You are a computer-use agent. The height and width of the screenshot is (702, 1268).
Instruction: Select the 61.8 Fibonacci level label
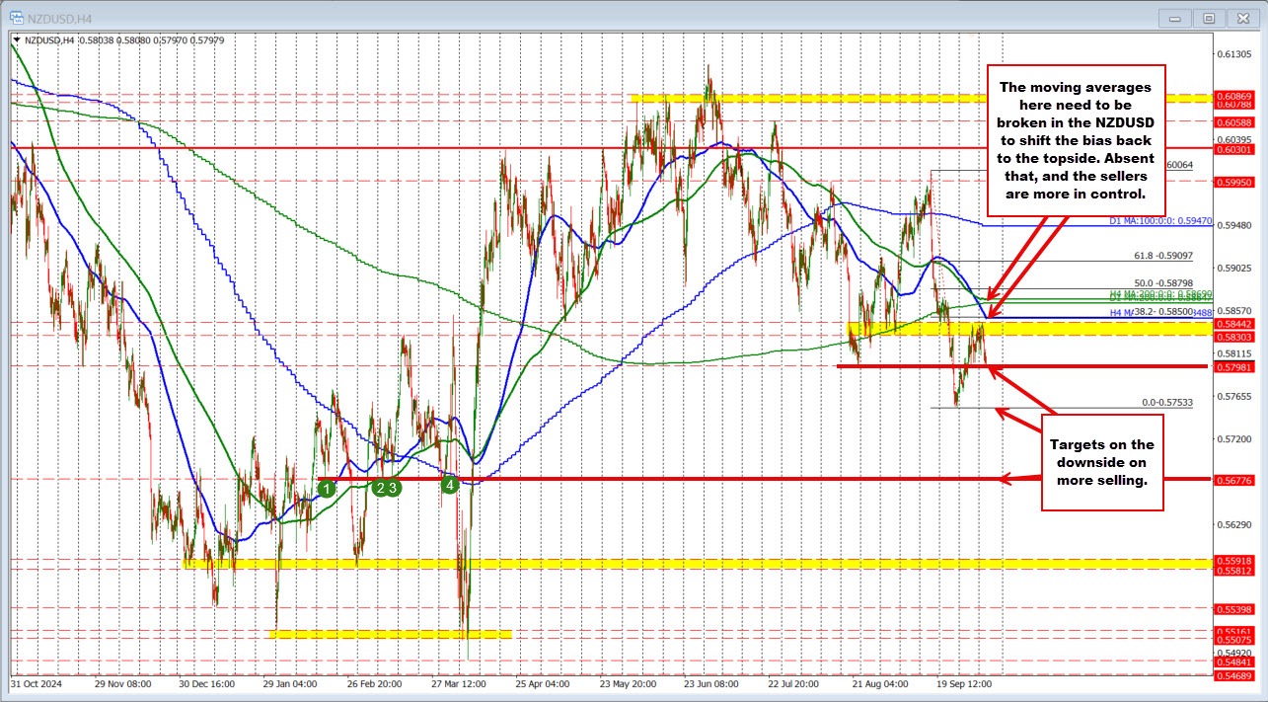point(1162,256)
